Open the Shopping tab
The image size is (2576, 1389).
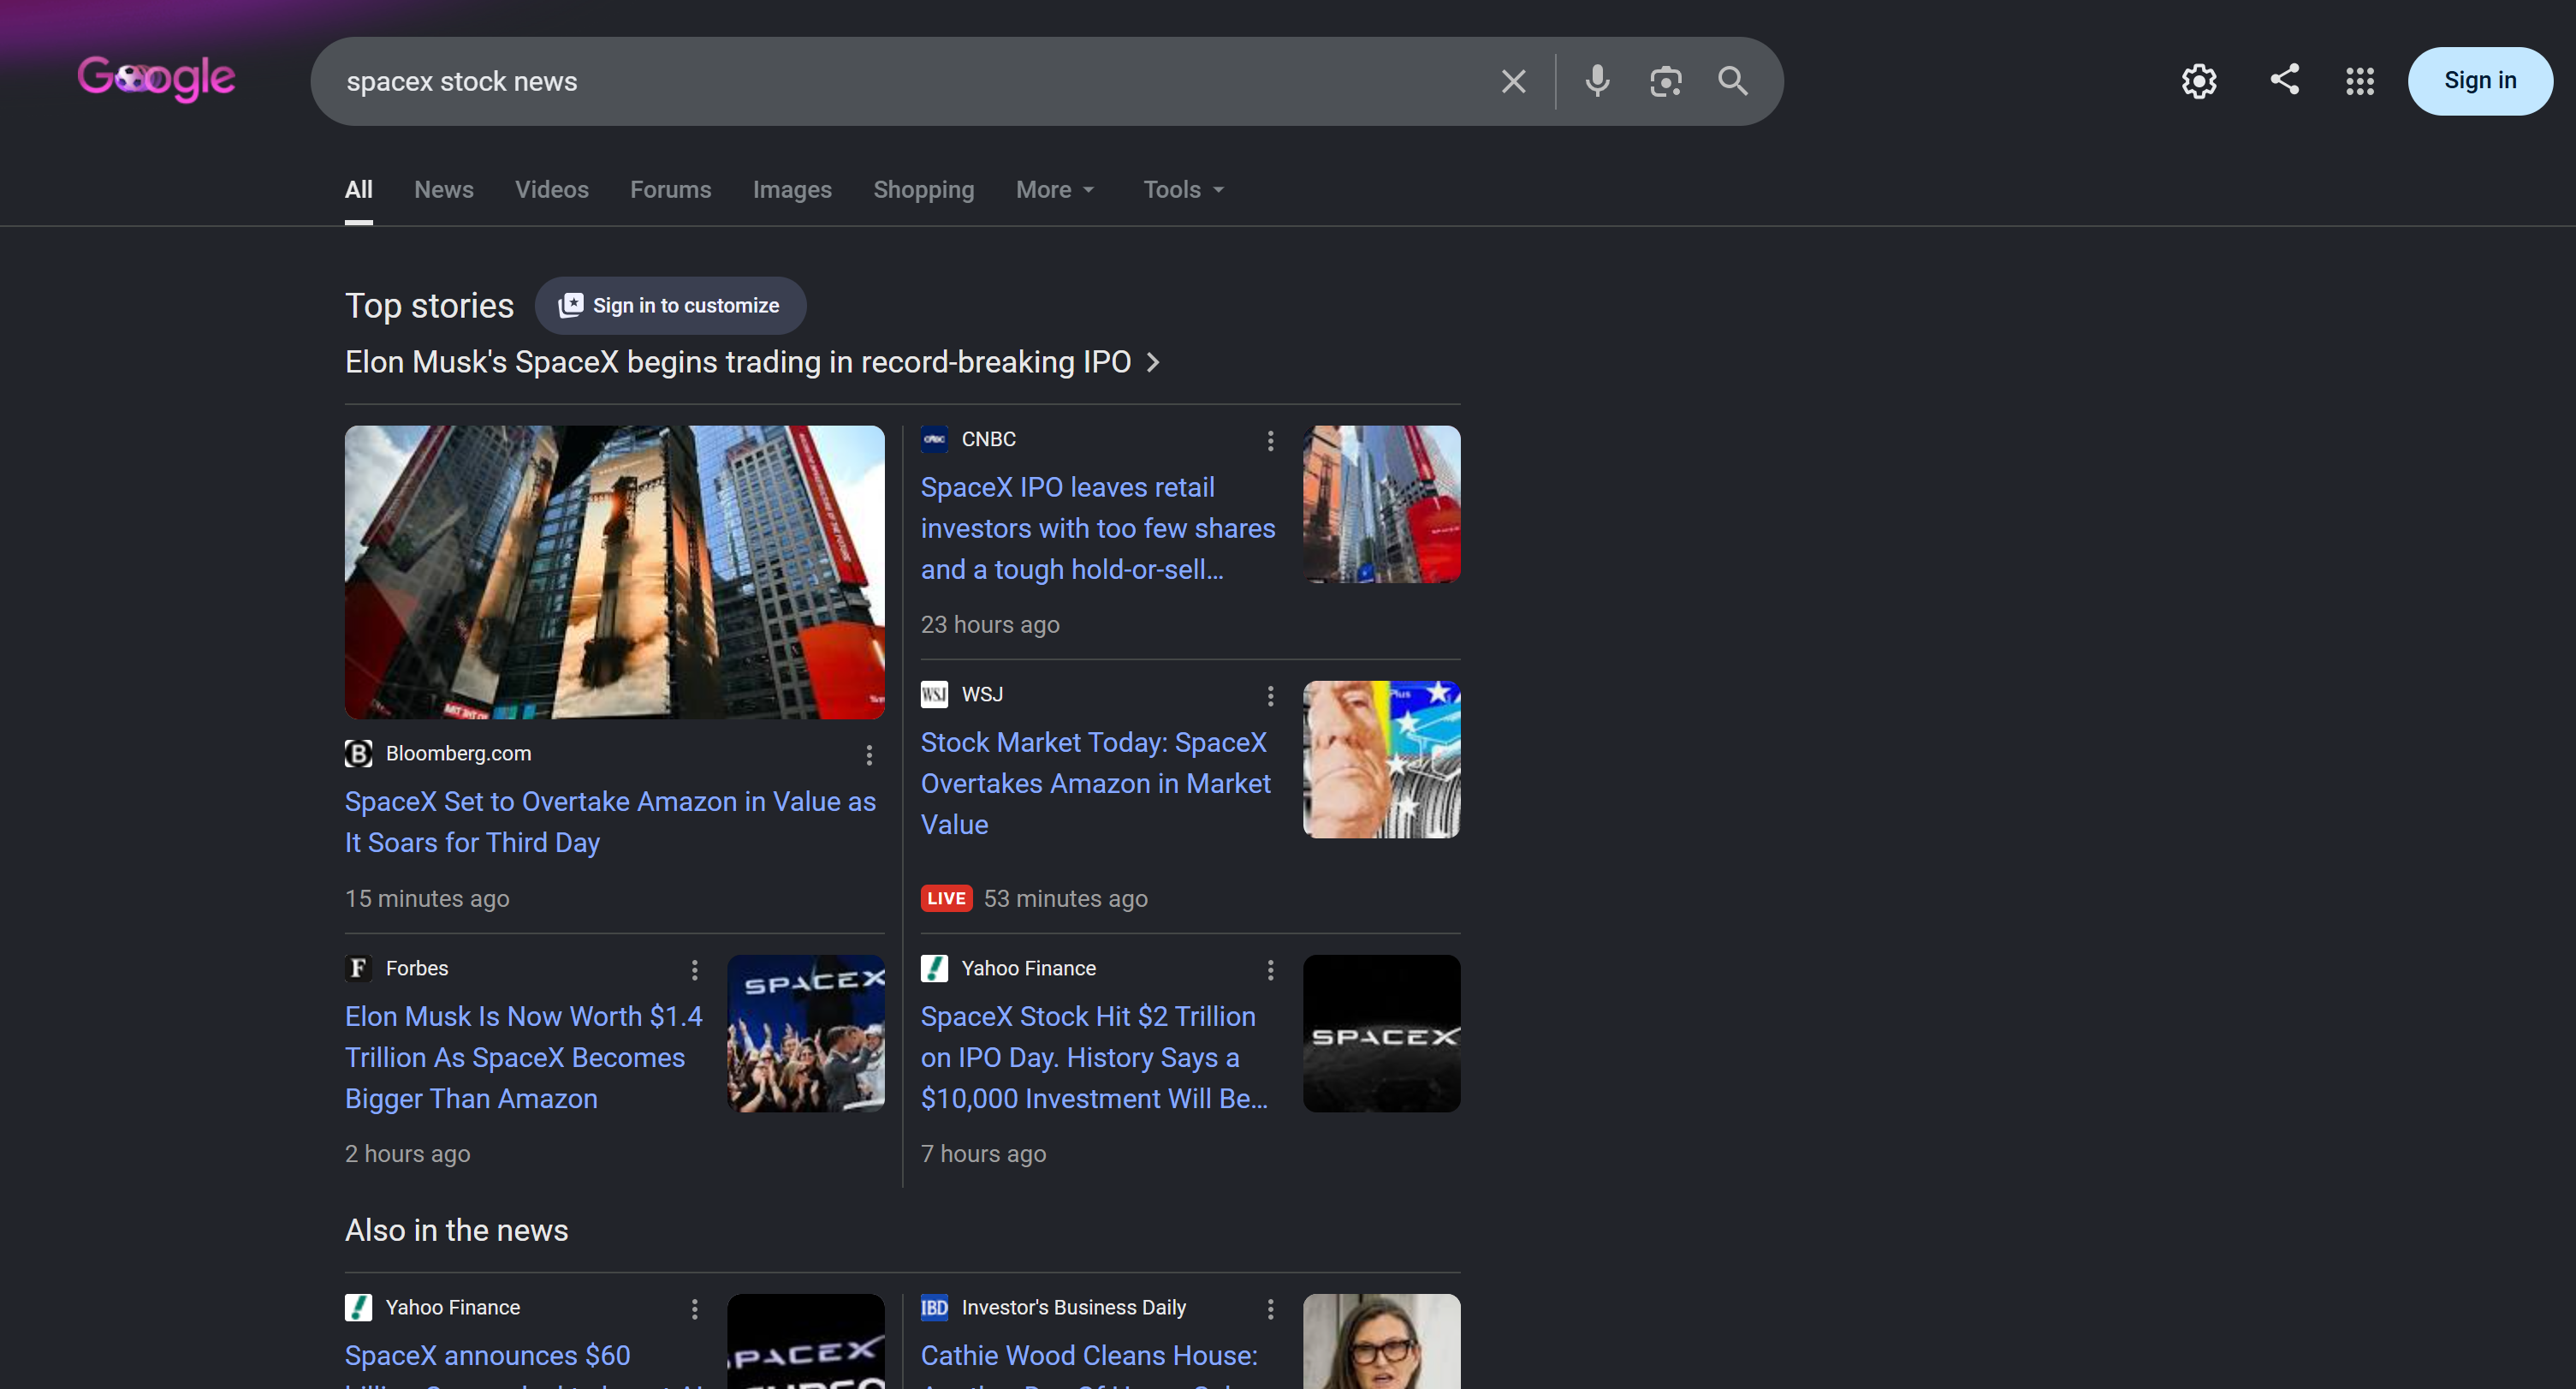click(x=924, y=189)
